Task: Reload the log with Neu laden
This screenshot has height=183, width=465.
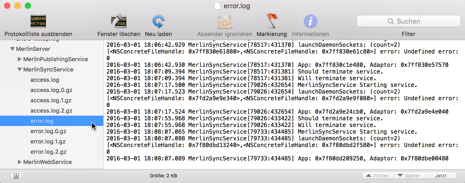Action: 158,21
